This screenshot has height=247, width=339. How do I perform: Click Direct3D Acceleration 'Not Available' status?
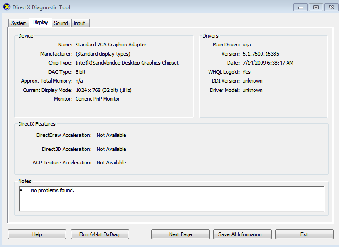[111, 149]
